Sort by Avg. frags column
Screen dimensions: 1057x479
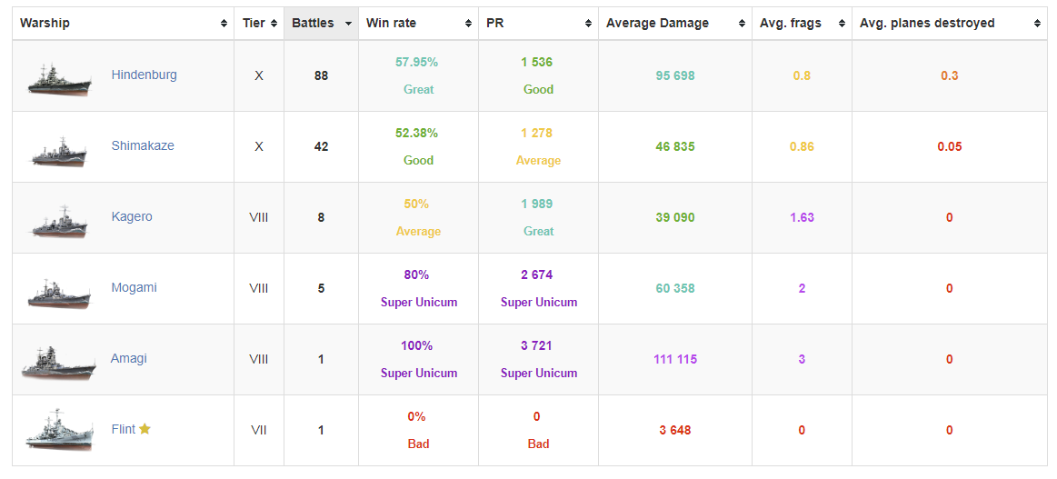coord(802,23)
